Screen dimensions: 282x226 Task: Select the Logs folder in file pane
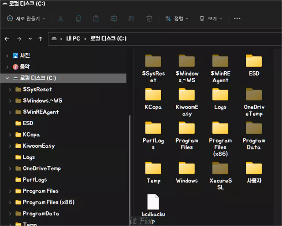(220, 95)
